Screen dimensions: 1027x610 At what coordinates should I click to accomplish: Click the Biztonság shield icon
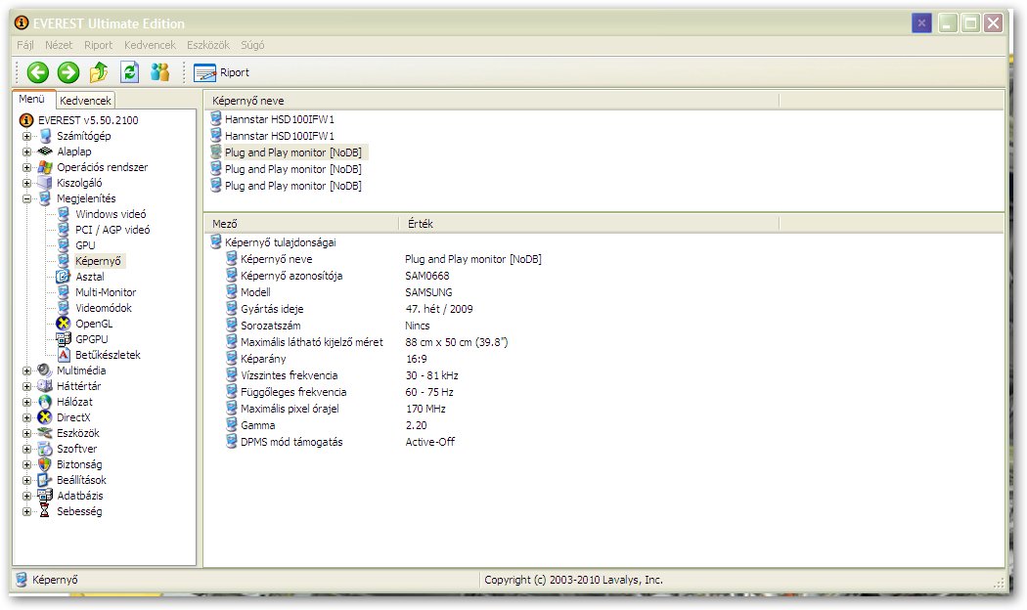coord(45,465)
